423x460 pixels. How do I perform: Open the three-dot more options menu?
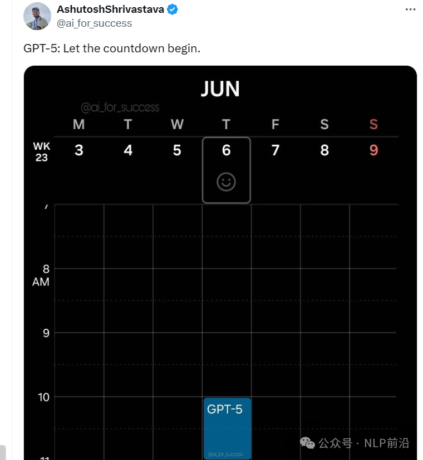(x=410, y=9)
